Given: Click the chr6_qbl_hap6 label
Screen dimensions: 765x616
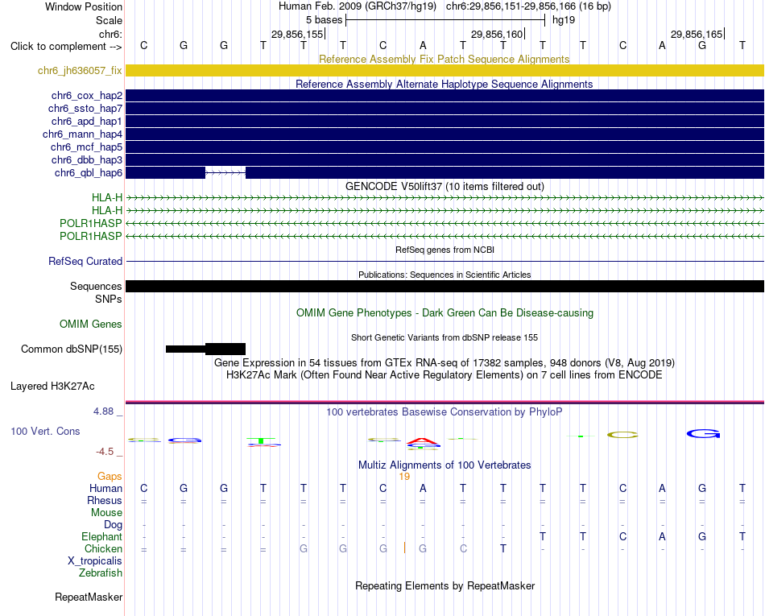Looking at the screenshot, I should click(89, 172).
